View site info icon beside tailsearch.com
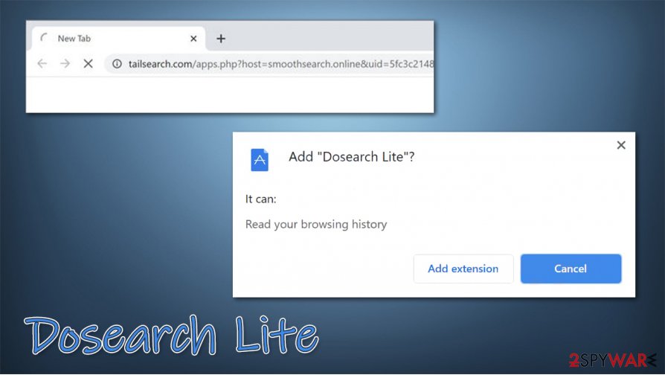Viewport: 665px width, 375px height. point(117,64)
